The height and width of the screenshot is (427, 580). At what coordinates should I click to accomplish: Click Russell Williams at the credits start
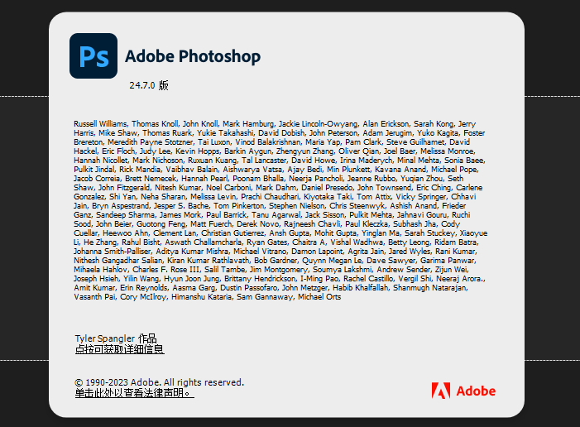(x=101, y=123)
